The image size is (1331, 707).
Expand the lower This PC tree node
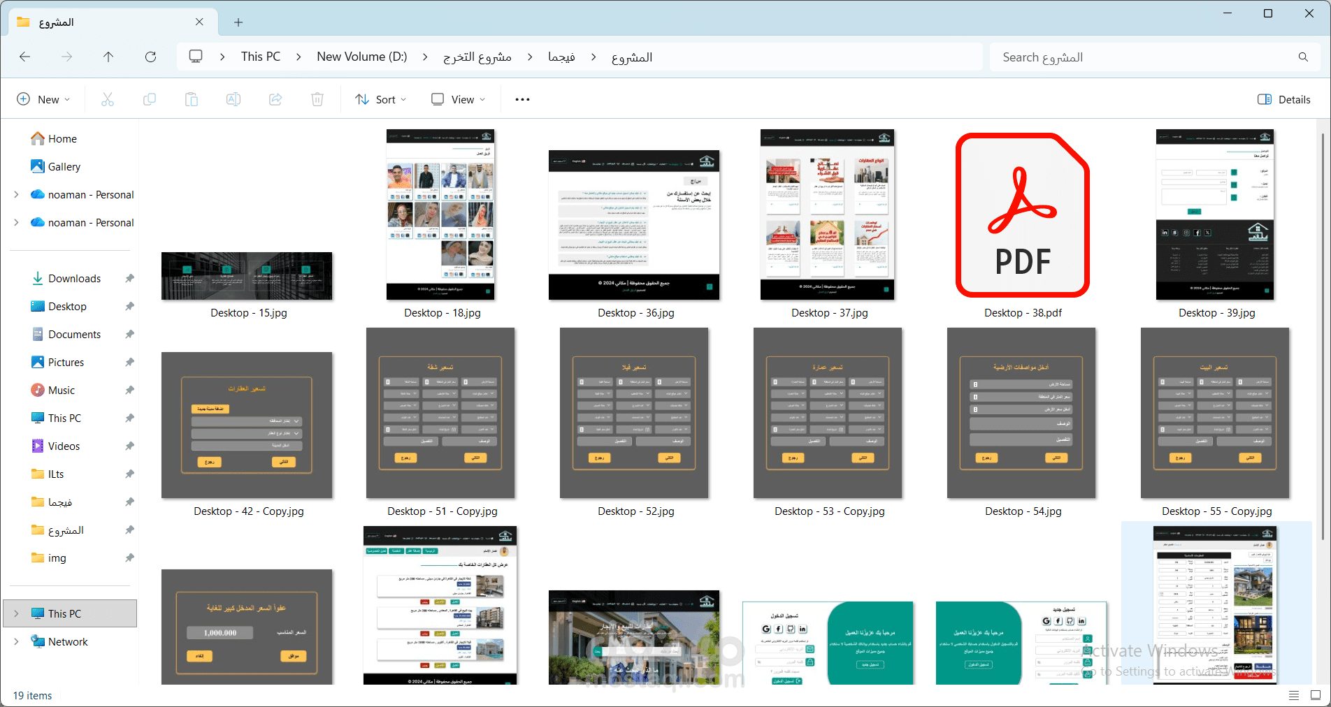tap(16, 614)
